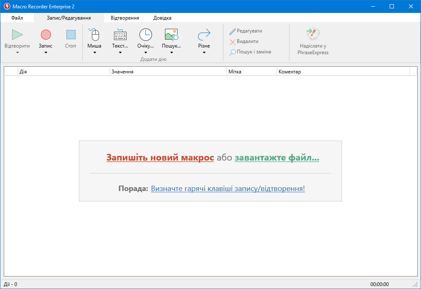Click the Надіслати у PhraseExpress icon

coord(313,34)
